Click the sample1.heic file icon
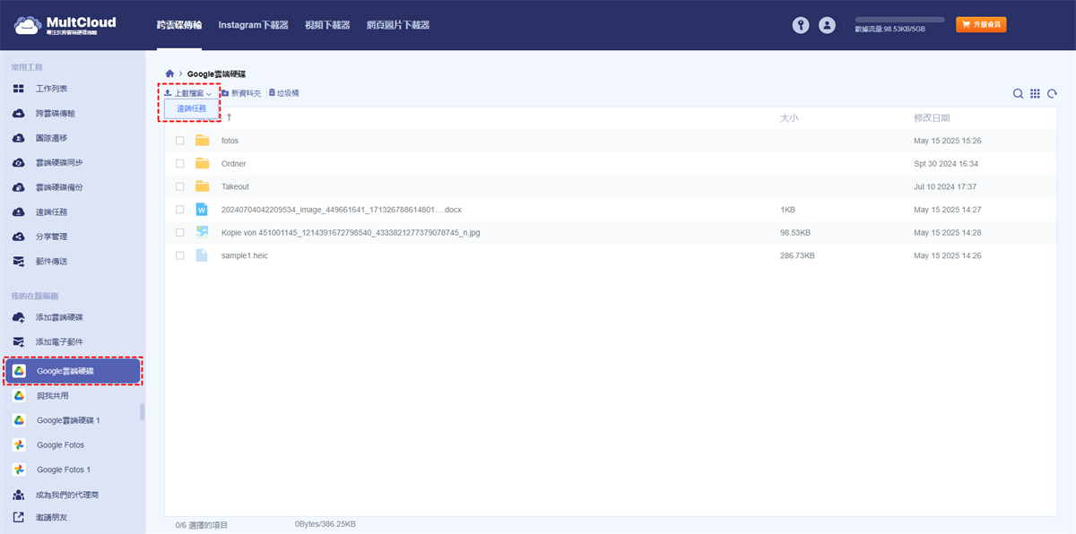Screen dimensions: 1076x534 point(202,255)
